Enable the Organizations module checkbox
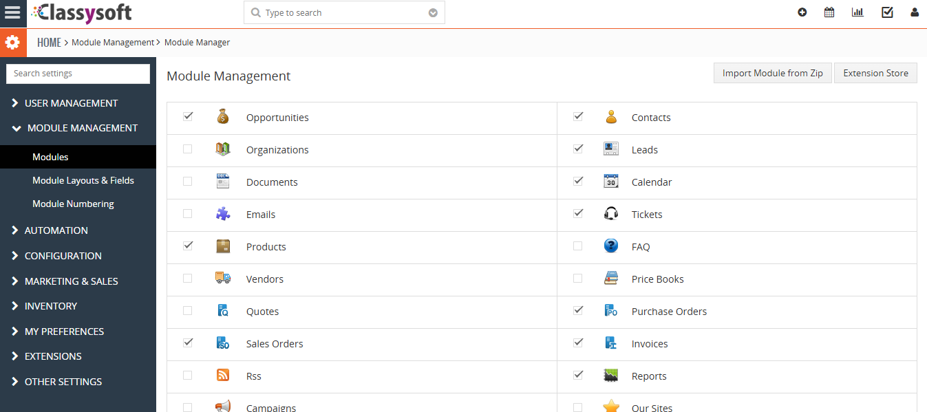Viewport: 927px width, 412px height. pos(188,149)
